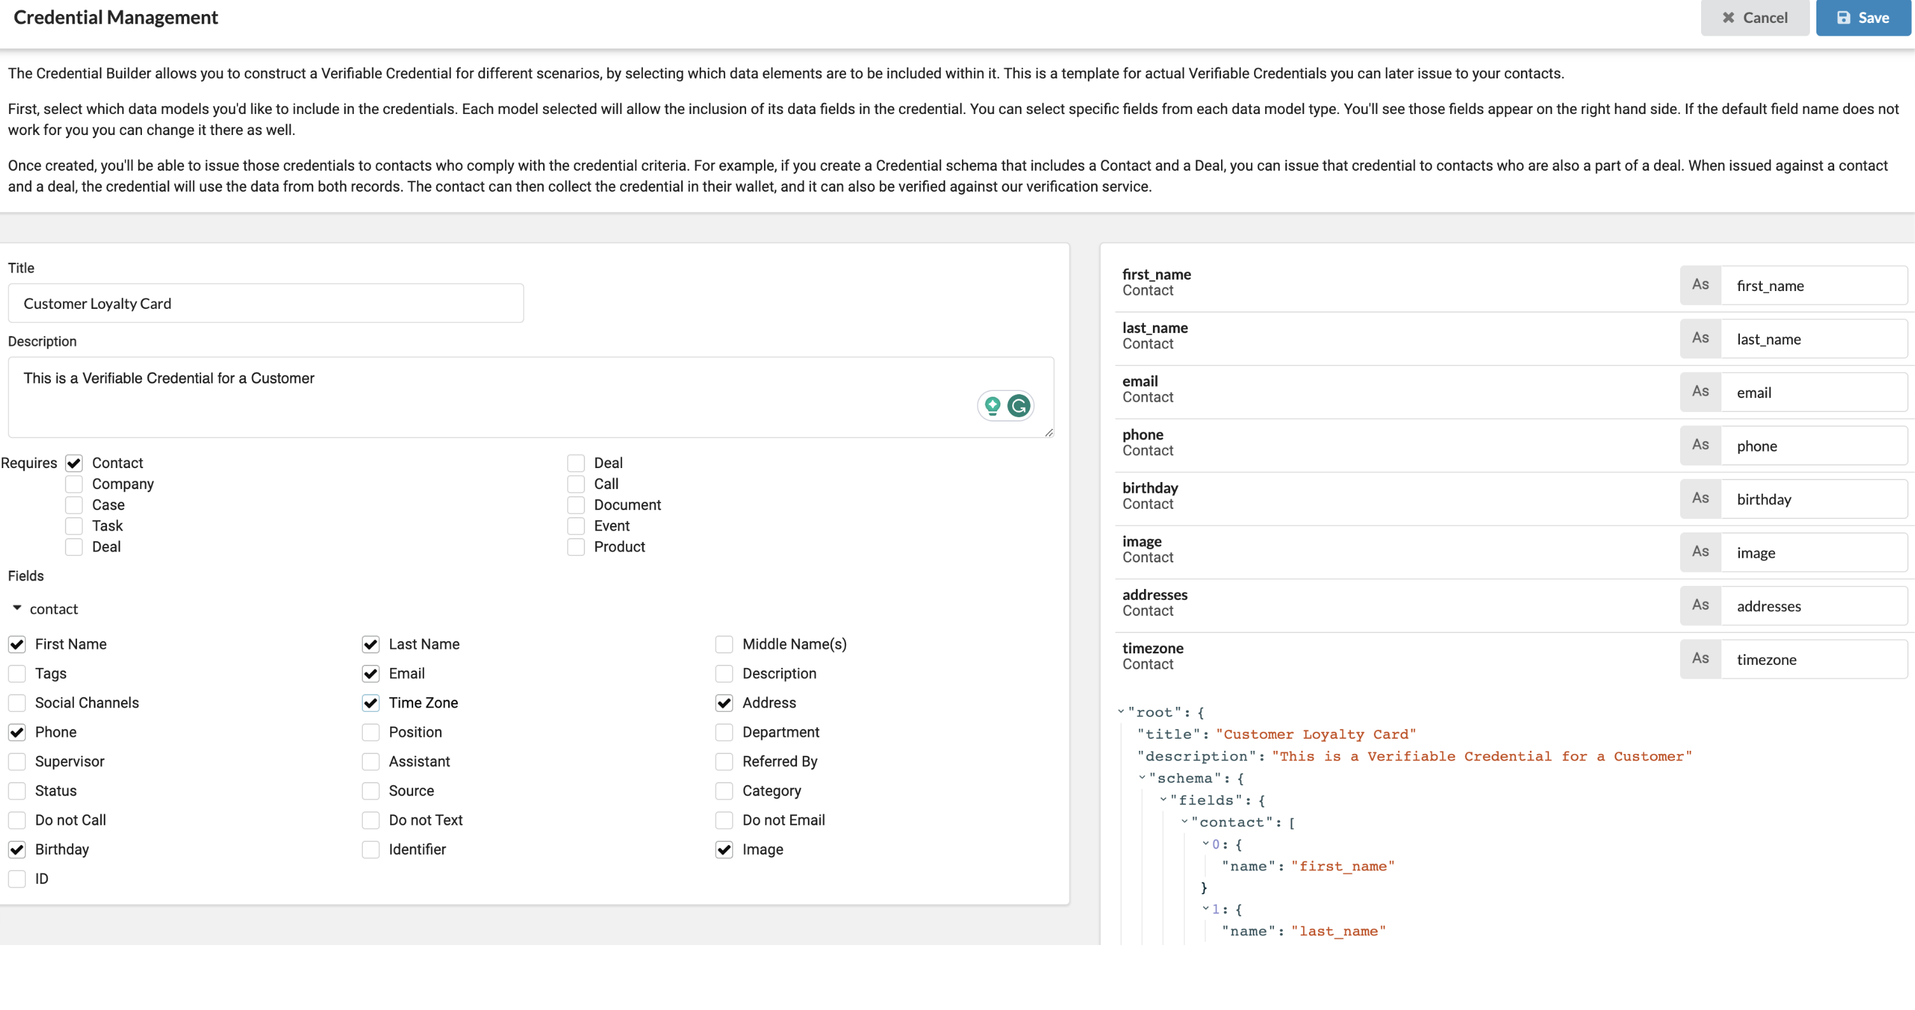
Task: Click the Save button
Action: tap(1862, 18)
